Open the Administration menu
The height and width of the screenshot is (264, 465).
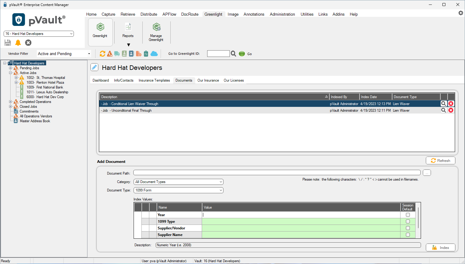pos(283,14)
